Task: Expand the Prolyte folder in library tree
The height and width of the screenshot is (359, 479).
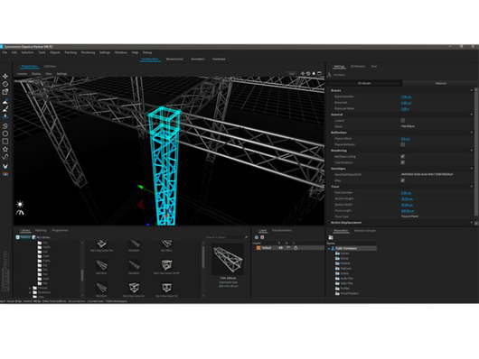Action: (x=30, y=288)
